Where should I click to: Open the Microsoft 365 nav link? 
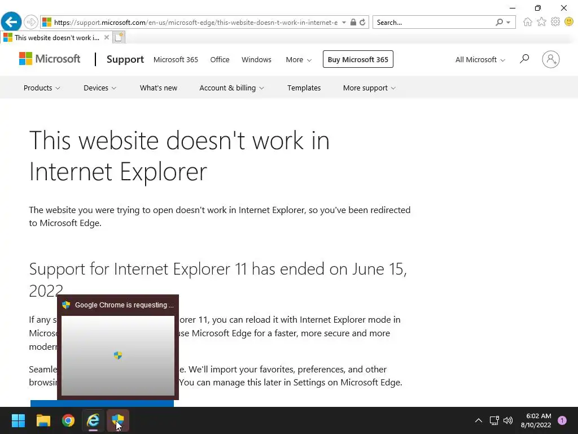[176, 59]
